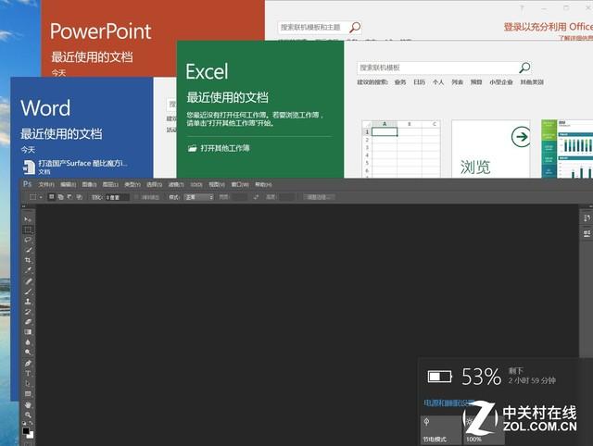This screenshot has height=446, width=593.
Task: Click the 100% brightness tile
Action: [x=484, y=429]
